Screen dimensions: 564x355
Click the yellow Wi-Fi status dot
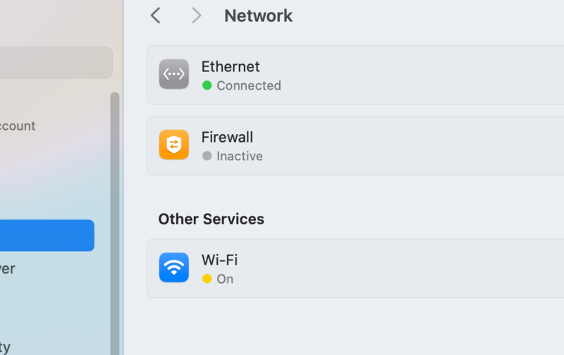(207, 279)
